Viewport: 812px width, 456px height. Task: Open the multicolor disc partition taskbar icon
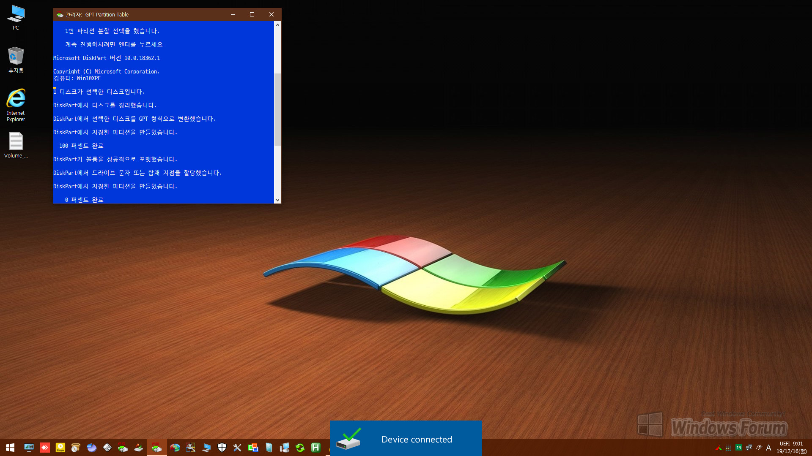click(x=175, y=448)
